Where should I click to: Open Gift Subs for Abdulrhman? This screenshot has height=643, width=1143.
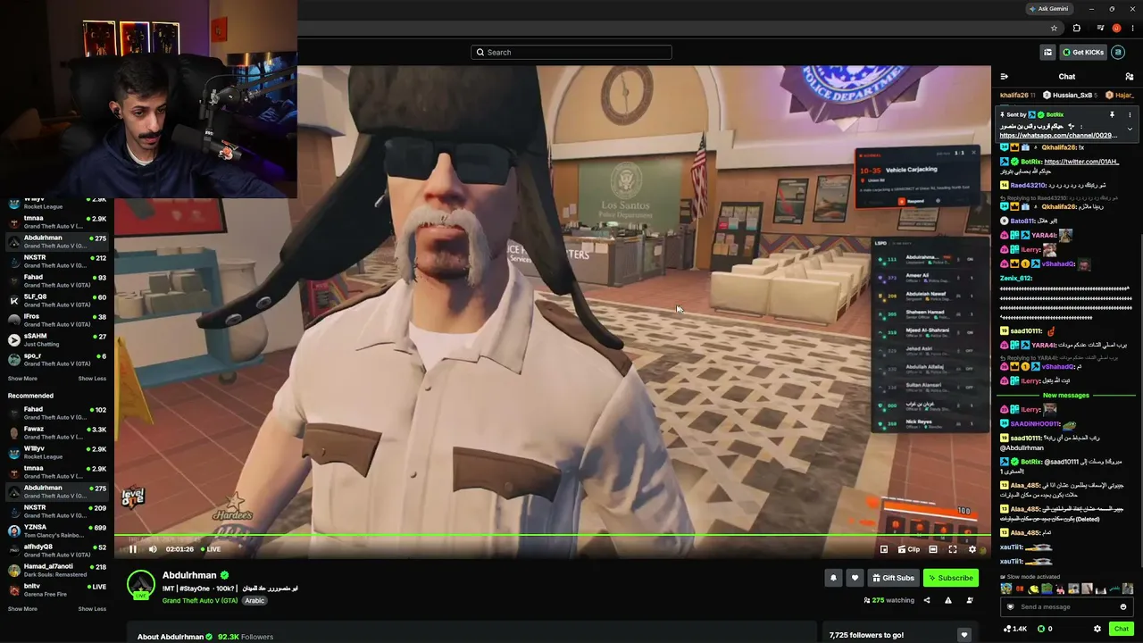(893, 578)
